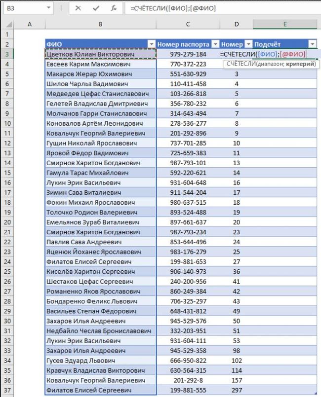The height and width of the screenshot is (397, 321).
Task: Click cell Васильев Степан Фёдорович
Action: (x=101, y=311)
